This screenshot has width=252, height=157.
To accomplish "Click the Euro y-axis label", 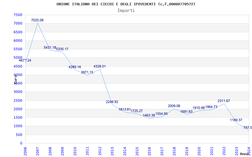I will [x=15, y=79].
